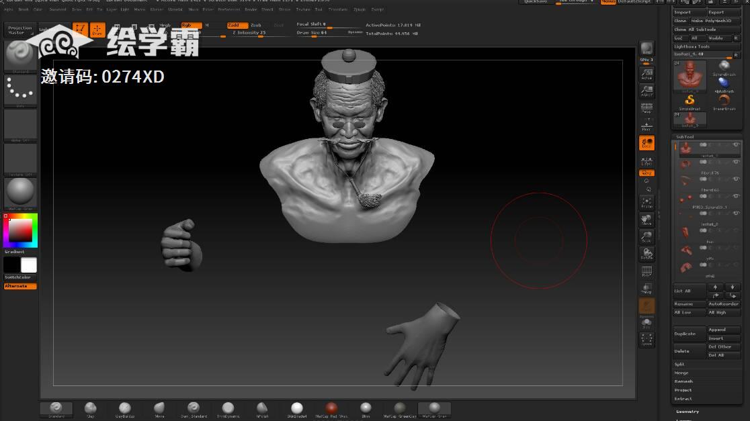Apply the SkinShade4 material
Viewport: 750px width, 421px height.
point(297,409)
